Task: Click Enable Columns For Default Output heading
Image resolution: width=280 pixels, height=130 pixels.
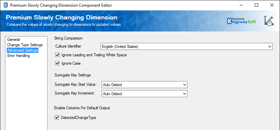Action: point(82,108)
